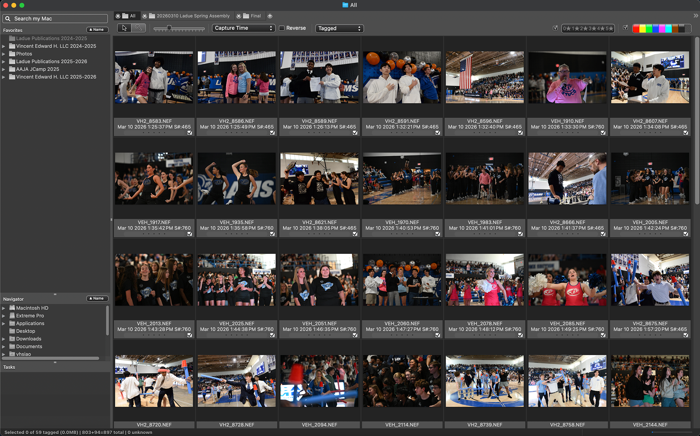The height and width of the screenshot is (436, 700).
Task: Click the Favorites Name sort button
Action: (97, 30)
